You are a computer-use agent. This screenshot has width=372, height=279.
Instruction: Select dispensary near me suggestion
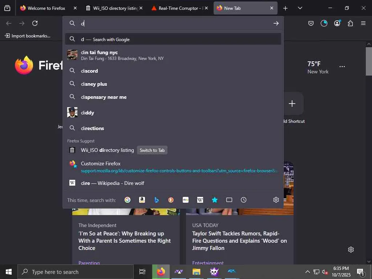click(173, 97)
